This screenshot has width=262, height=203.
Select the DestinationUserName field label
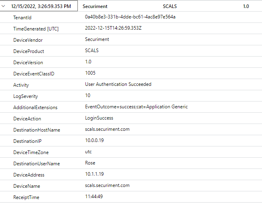tap(37, 164)
